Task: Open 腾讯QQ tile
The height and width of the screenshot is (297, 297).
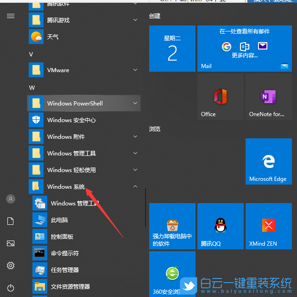Action: [x=221, y=226]
